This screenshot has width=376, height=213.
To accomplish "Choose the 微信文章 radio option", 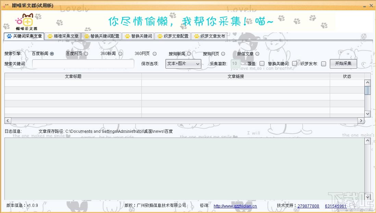I will click(x=257, y=54).
